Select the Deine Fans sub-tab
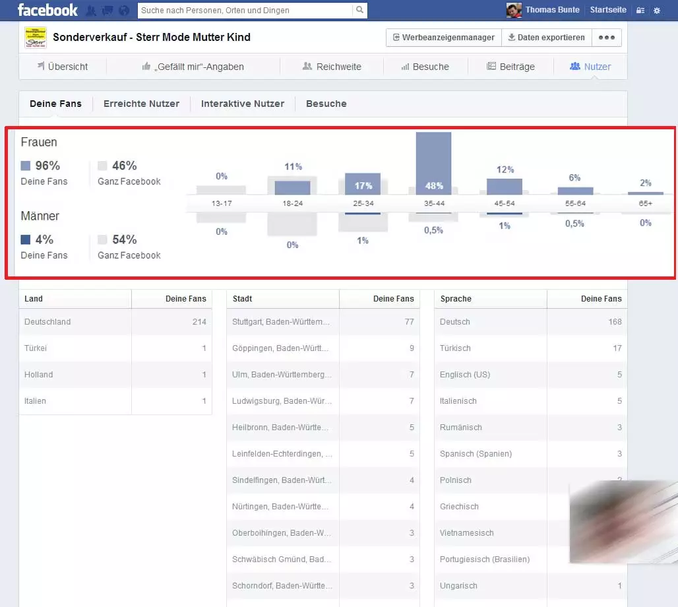This screenshot has height=607, width=678. [55, 104]
